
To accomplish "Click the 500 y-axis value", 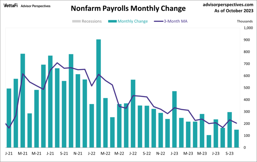I will click(247, 88).
